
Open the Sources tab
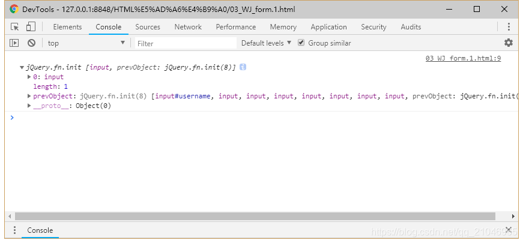click(148, 27)
